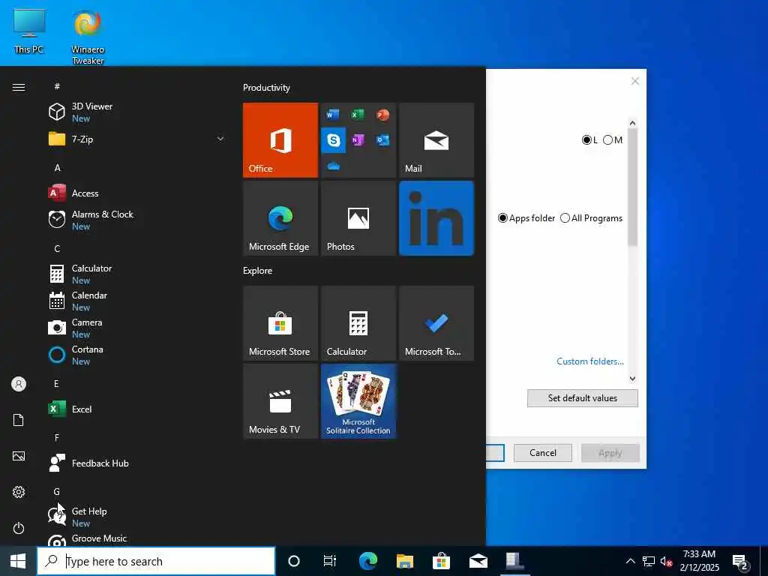Open Alarms & Clock app

click(x=137, y=220)
